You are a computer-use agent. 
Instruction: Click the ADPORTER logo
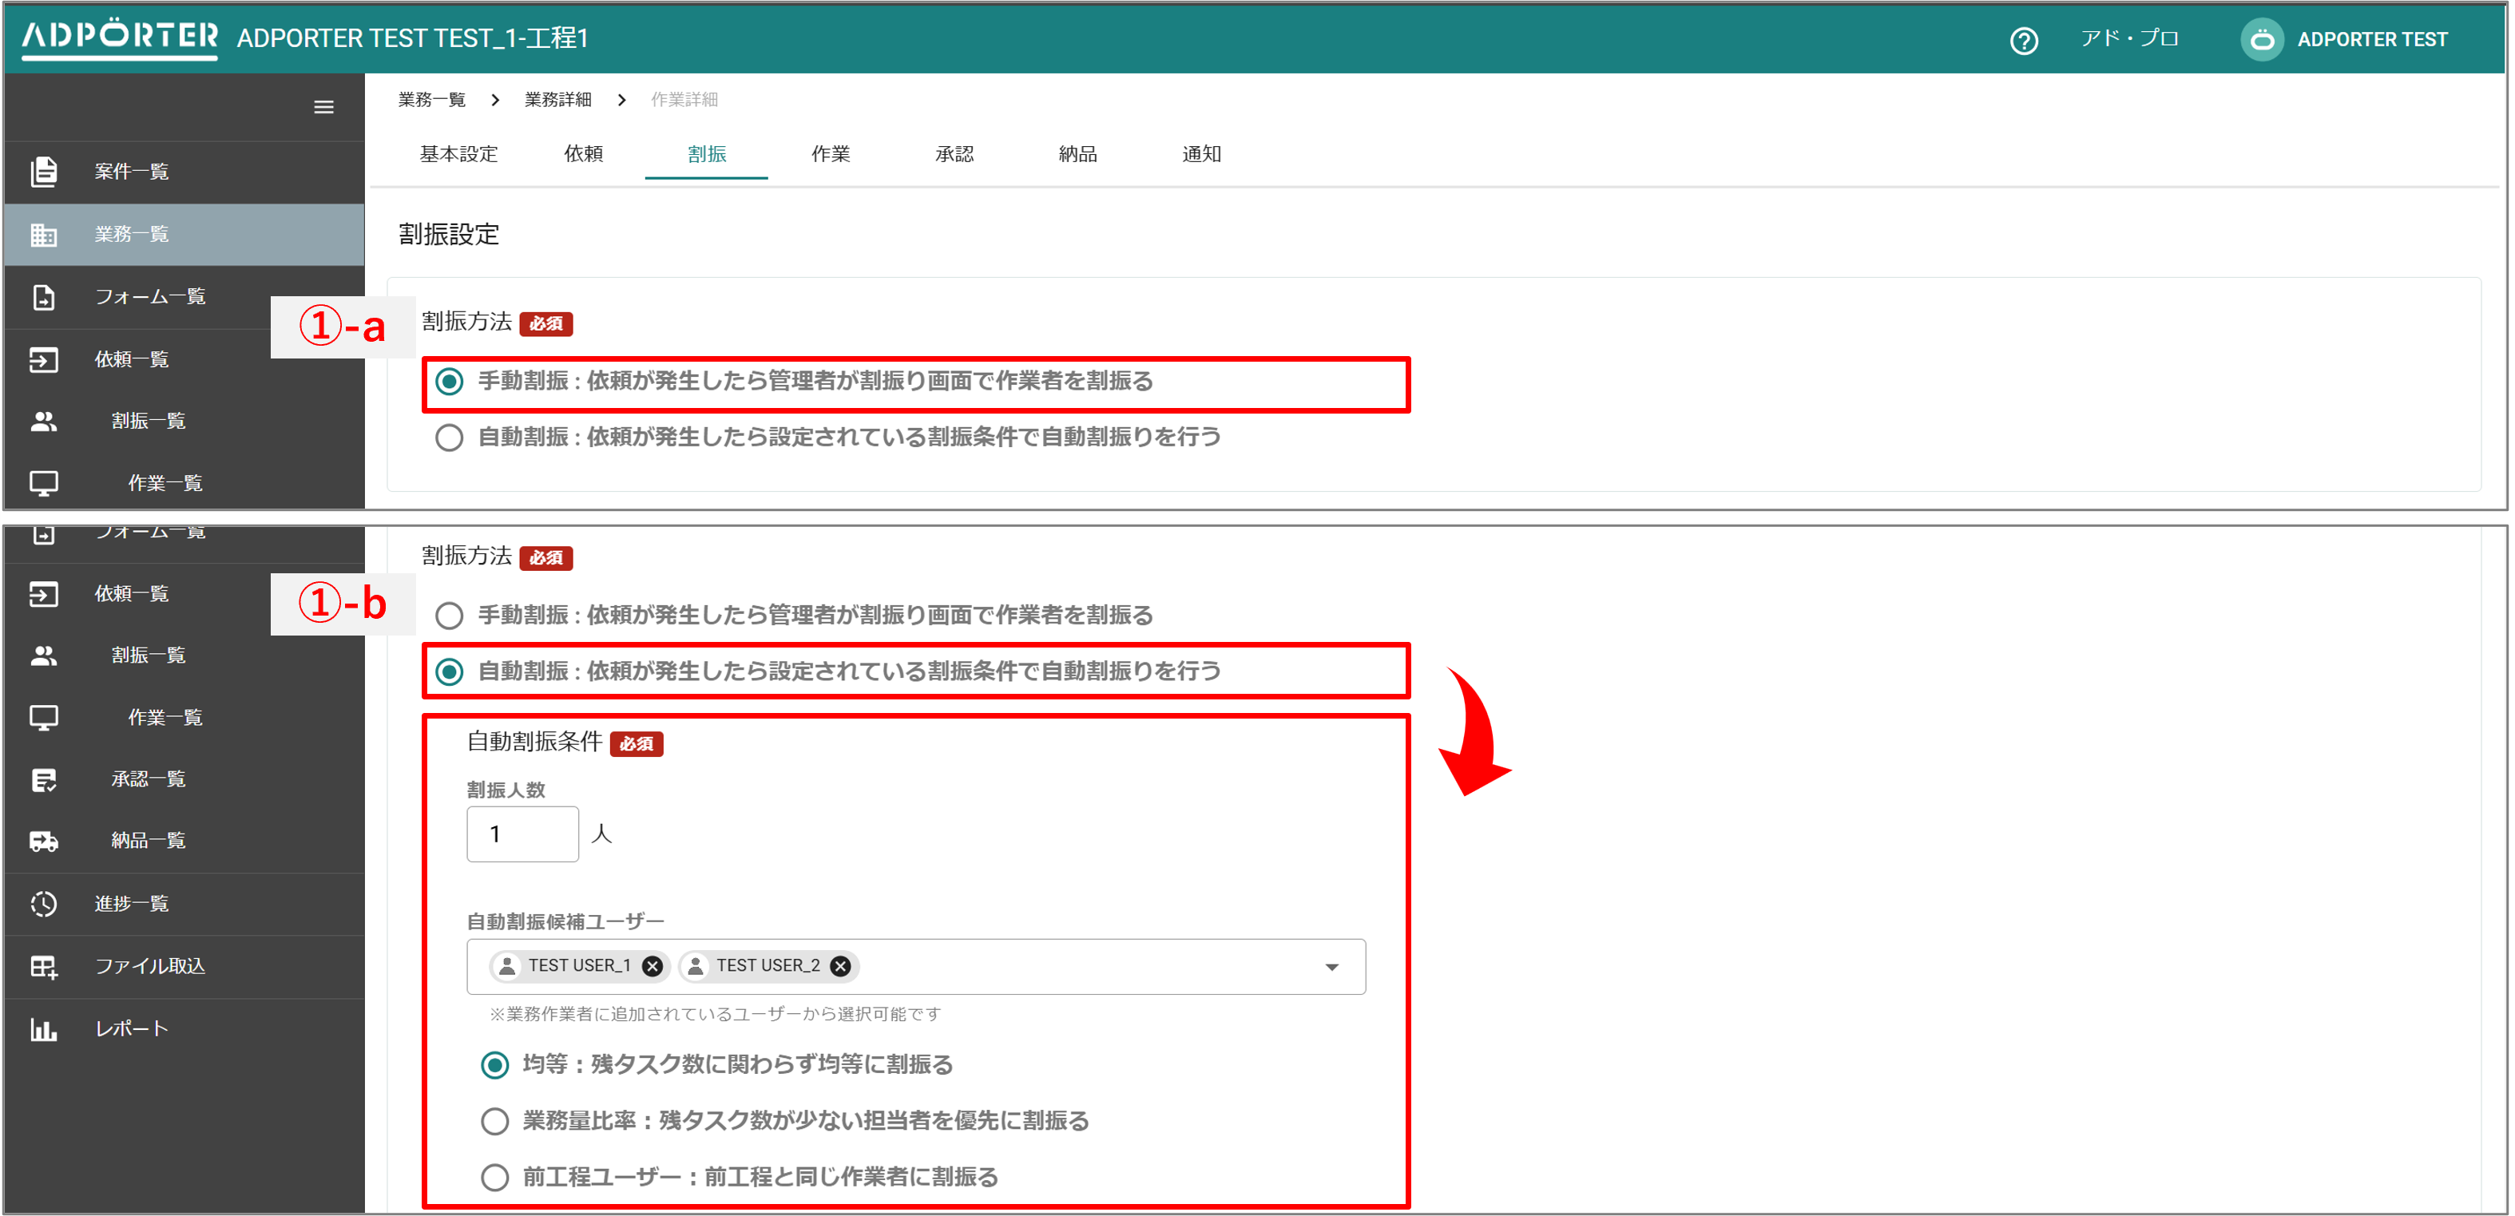pyautogui.click(x=119, y=38)
